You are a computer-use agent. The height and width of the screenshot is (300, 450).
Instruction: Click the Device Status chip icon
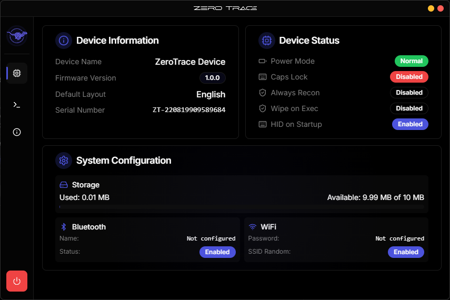coord(267,41)
